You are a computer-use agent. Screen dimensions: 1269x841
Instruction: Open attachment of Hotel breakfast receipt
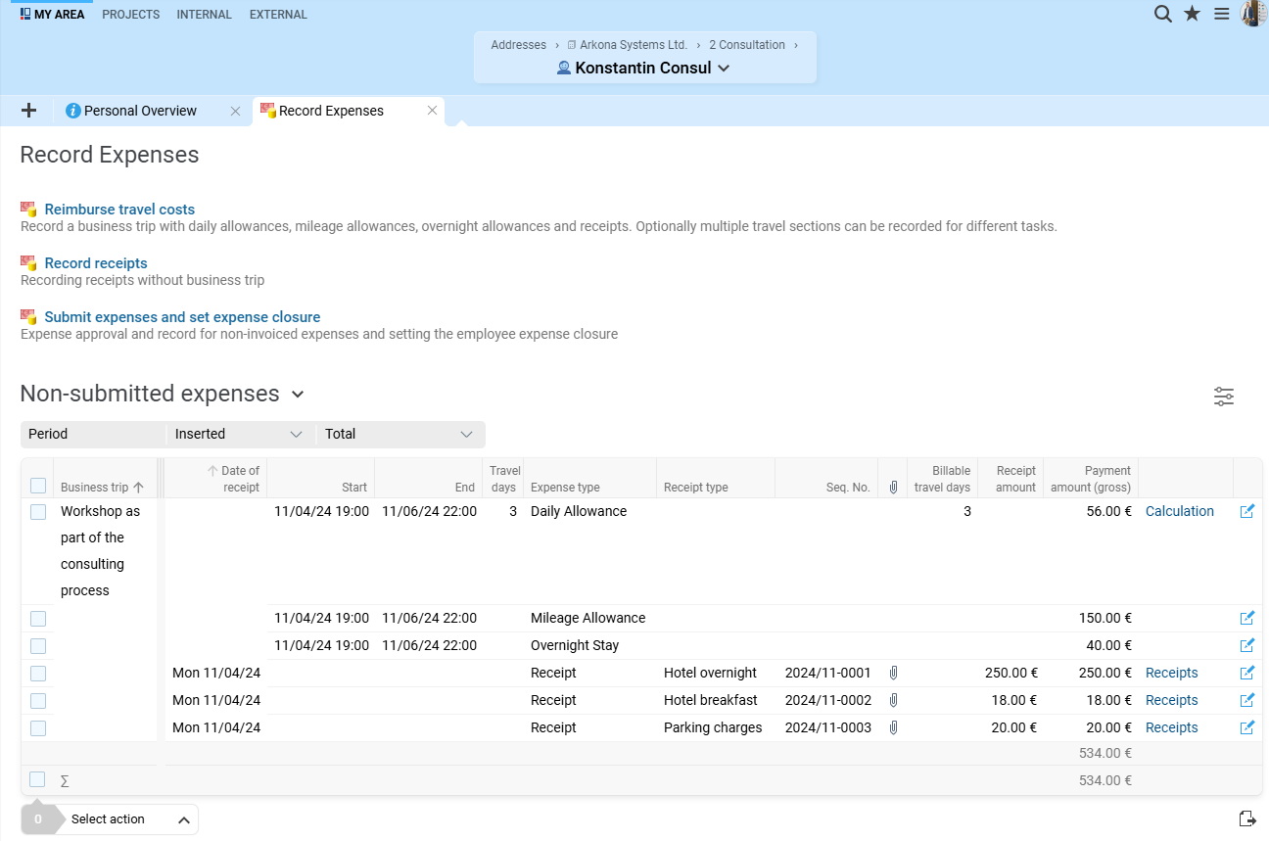tap(893, 700)
